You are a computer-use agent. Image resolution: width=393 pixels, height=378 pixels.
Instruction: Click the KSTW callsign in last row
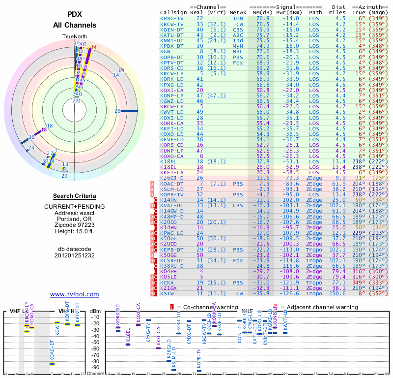pyautogui.click(x=167, y=294)
